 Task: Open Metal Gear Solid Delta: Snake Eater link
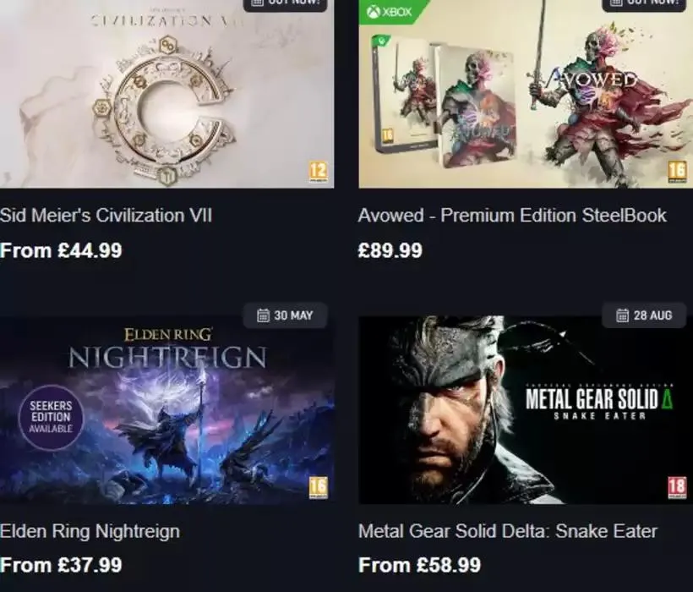[x=507, y=532]
